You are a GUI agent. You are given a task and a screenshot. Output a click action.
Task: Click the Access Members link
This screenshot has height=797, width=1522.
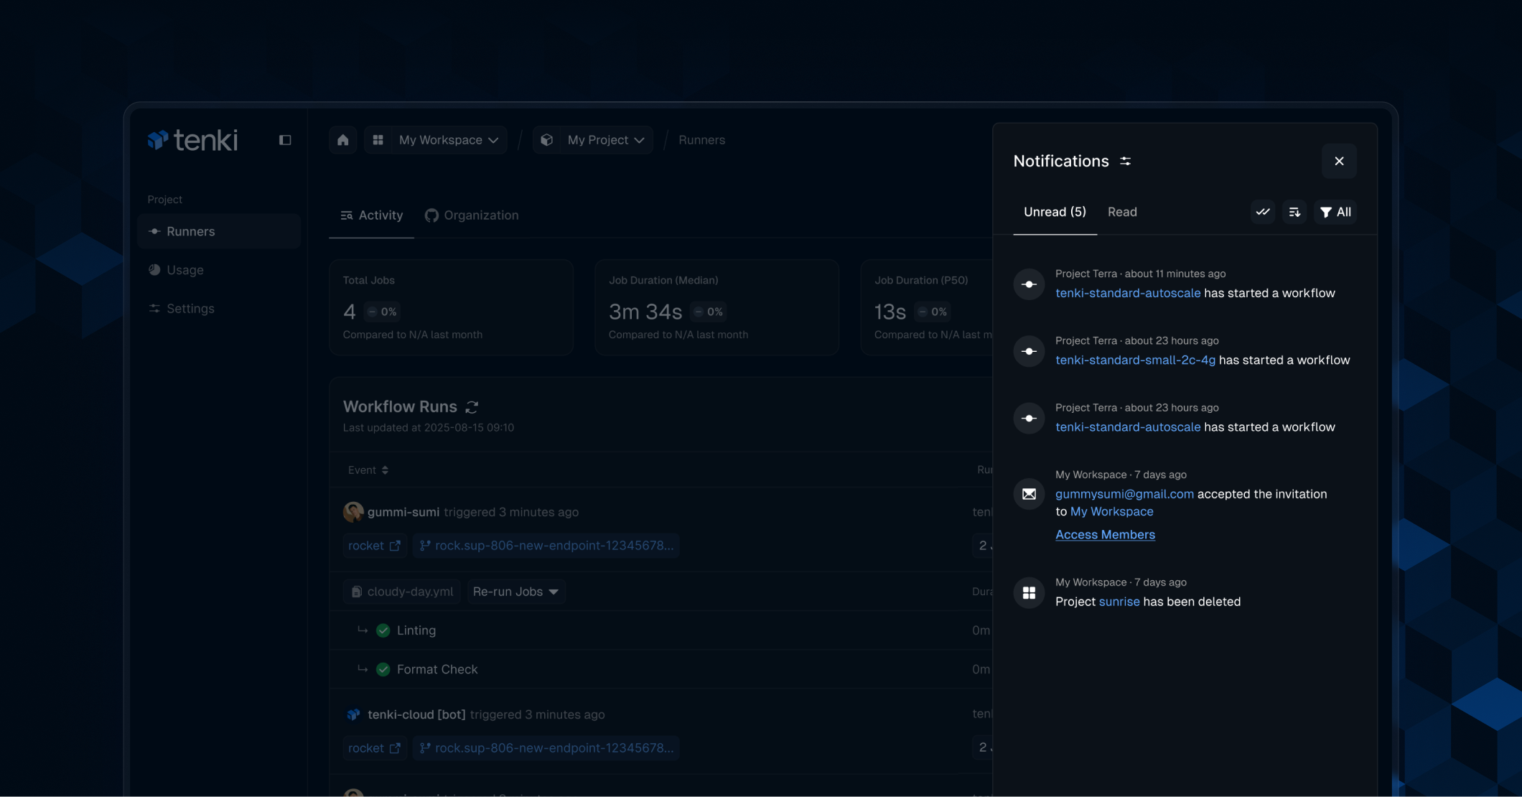click(1105, 534)
